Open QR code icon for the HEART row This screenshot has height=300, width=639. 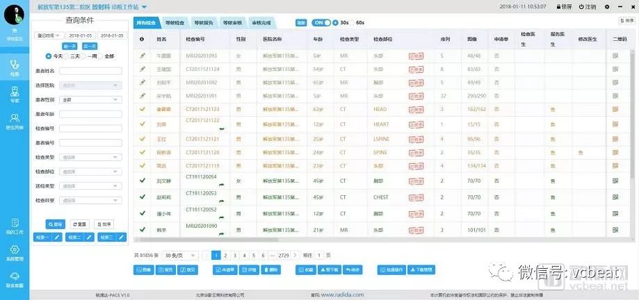(615, 124)
